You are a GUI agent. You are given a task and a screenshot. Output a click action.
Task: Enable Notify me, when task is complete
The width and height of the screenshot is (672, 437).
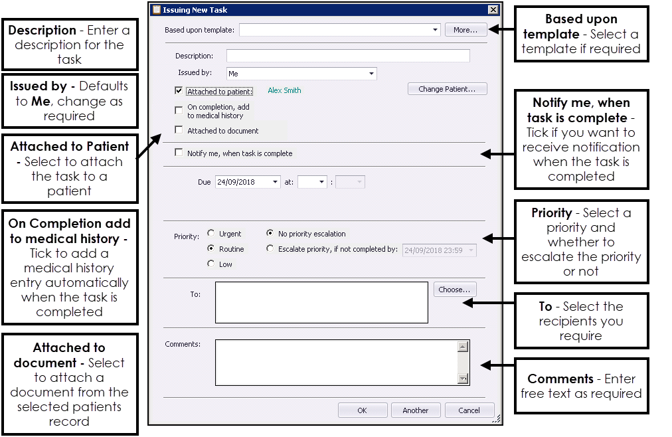(x=179, y=153)
